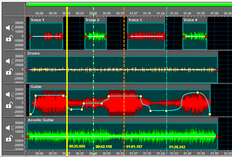Select the Voice 4 clip header
This screenshot has width=232, height=157.
click(195, 20)
